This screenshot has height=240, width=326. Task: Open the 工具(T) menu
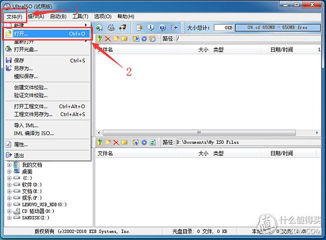(80, 16)
